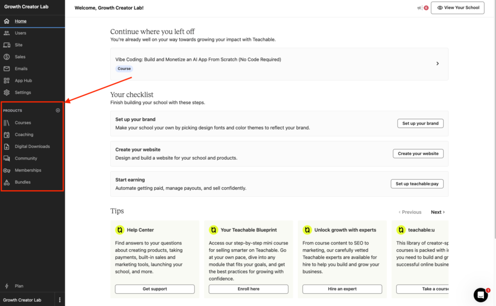Click the megaphone notifications icon
The width and height of the screenshot is (496, 306).
click(x=420, y=8)
